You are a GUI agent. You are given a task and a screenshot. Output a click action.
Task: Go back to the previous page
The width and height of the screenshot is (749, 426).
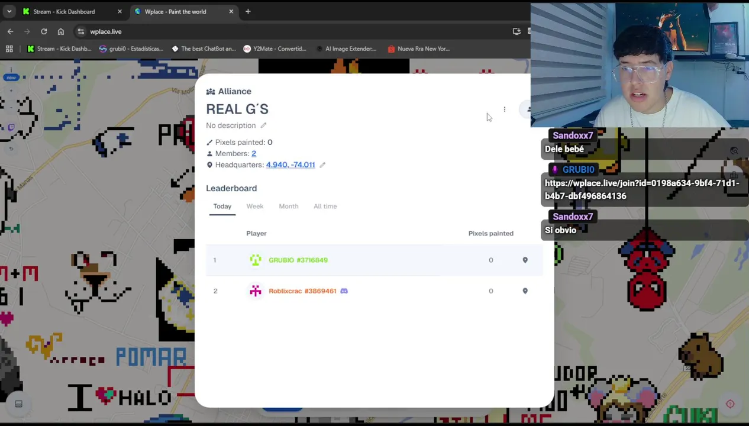10,31
